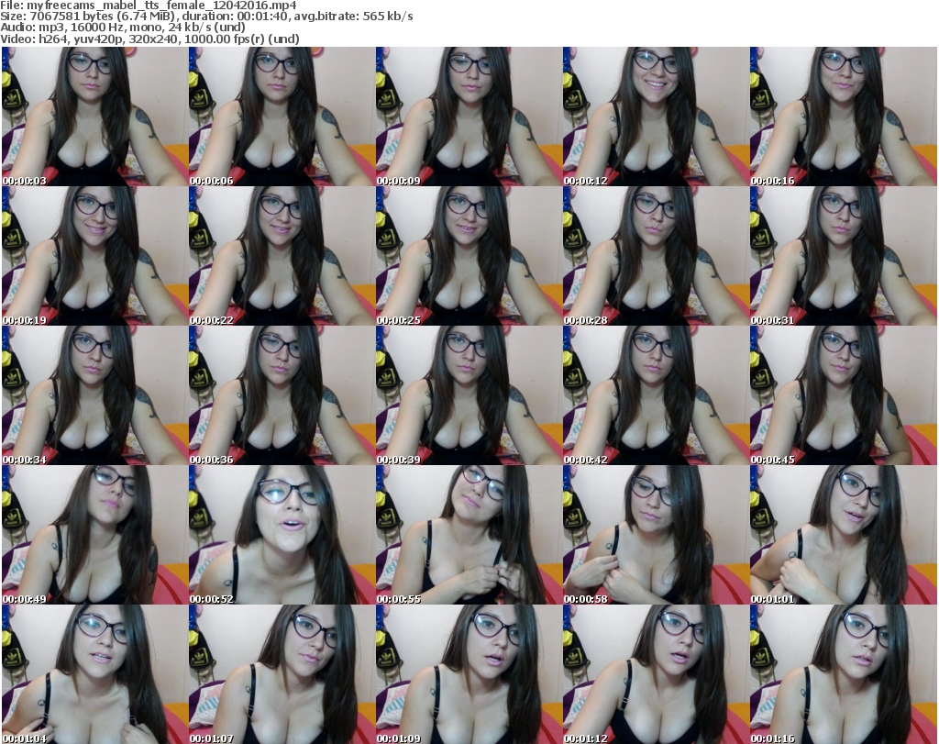The height and width of the screenshot is (744, 939).
Task: Select the frame at 00:01:16
Action: [x=844, y=674]
